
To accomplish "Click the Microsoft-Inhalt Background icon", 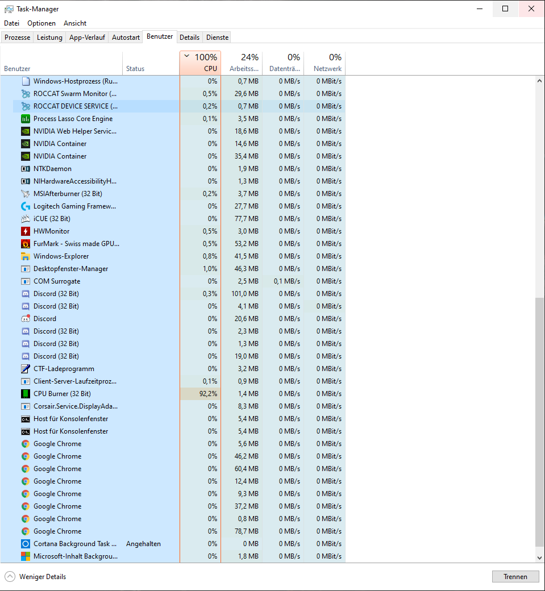I will click(x=25, y=556).
